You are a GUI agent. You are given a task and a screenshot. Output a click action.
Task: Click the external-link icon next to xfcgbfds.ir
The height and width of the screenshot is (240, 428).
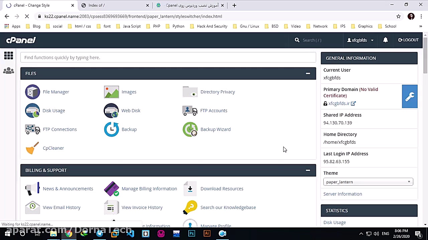pyautogui.click(x=353, y=103)
